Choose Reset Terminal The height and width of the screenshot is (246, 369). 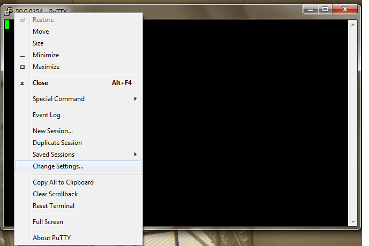click(x=79, y=206)
